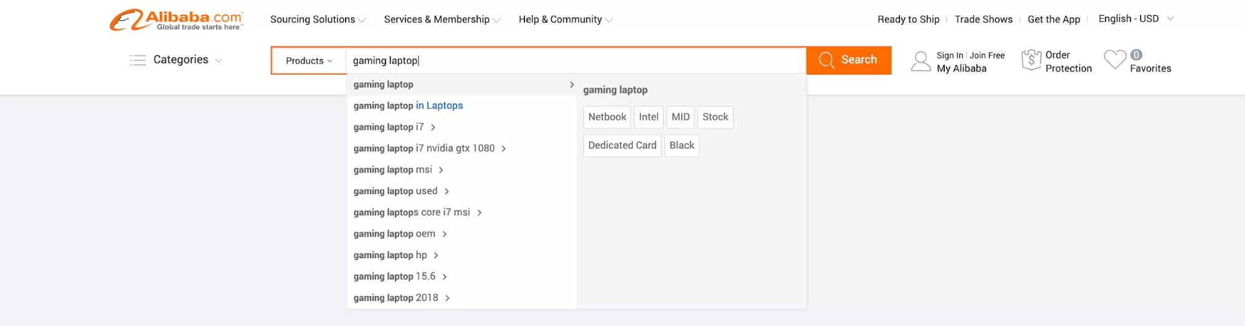Viewport: 1245px width, 326px height.
Task: Select the Stock filter tag
Action: click(715, 117)
